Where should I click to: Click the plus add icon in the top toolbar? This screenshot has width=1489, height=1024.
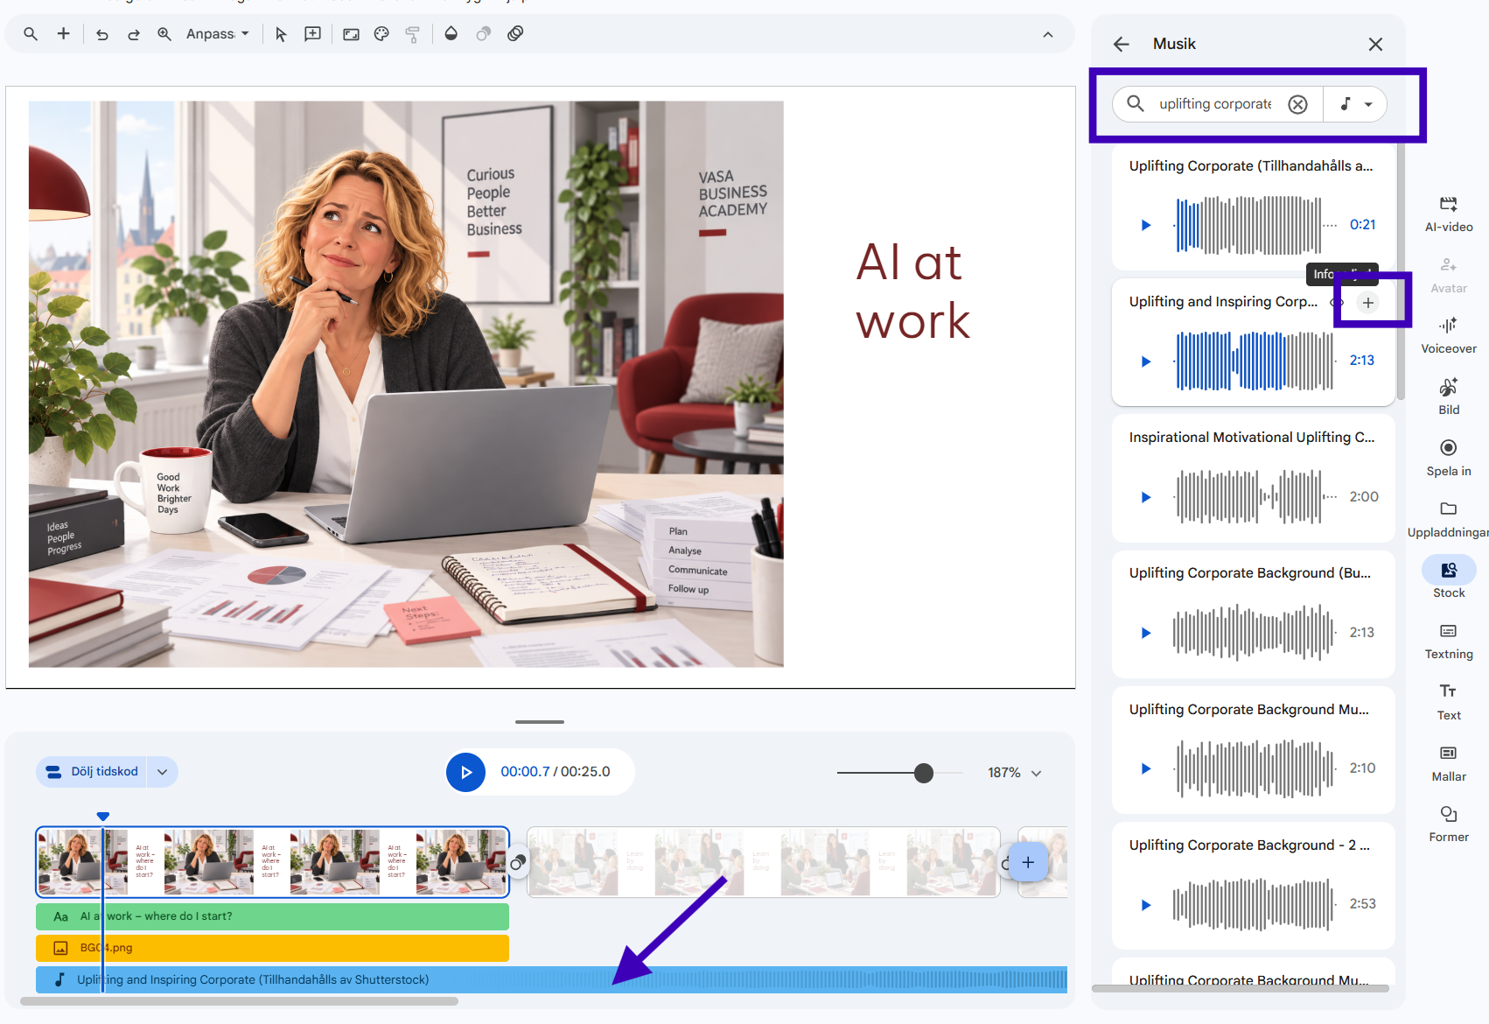tap(63, 34)
